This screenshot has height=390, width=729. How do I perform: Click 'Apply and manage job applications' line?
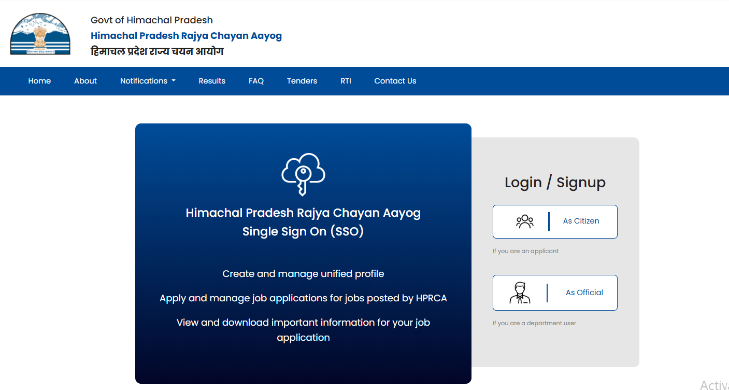[303, 298]
